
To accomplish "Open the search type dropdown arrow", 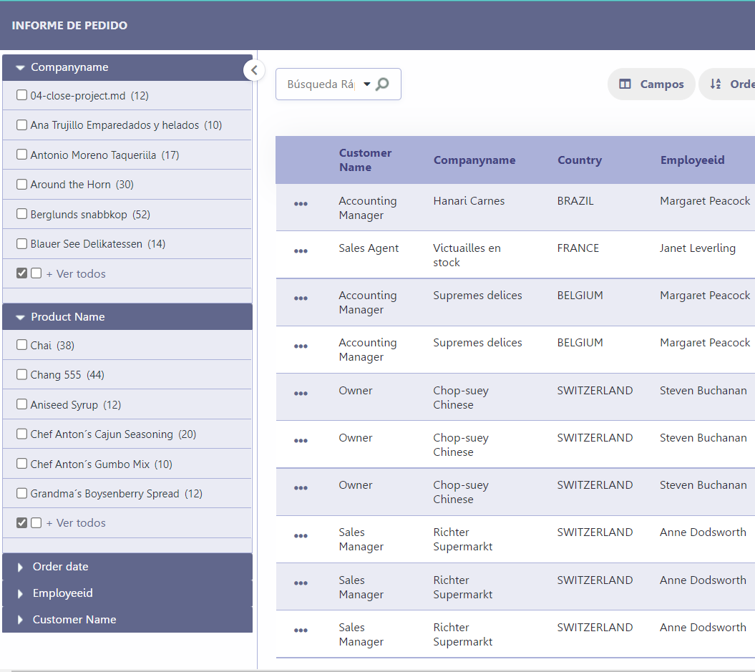I will 366,84.
